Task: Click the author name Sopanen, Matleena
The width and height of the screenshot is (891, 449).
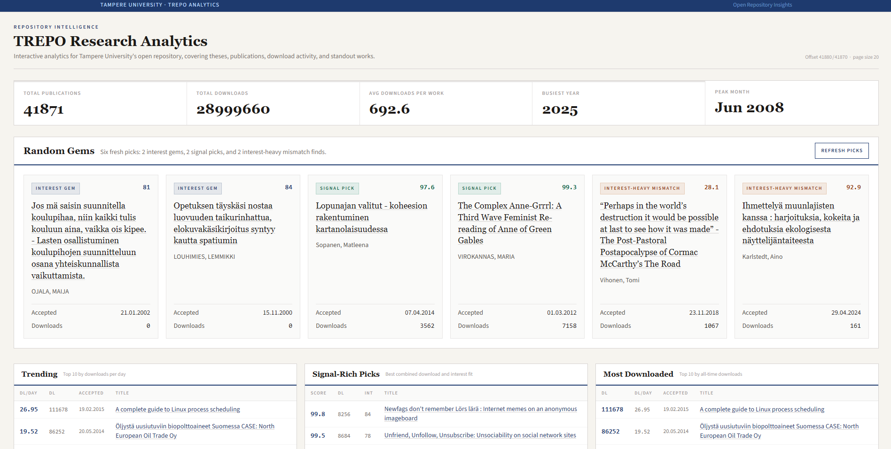Action: (x=342, y=245)
